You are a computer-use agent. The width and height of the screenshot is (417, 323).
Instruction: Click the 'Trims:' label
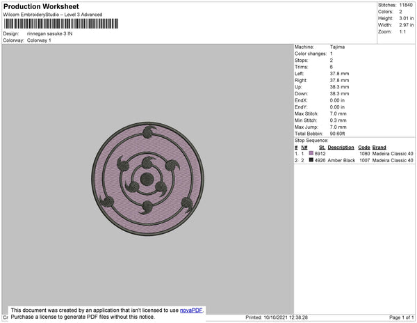click(x=302, y=67)
